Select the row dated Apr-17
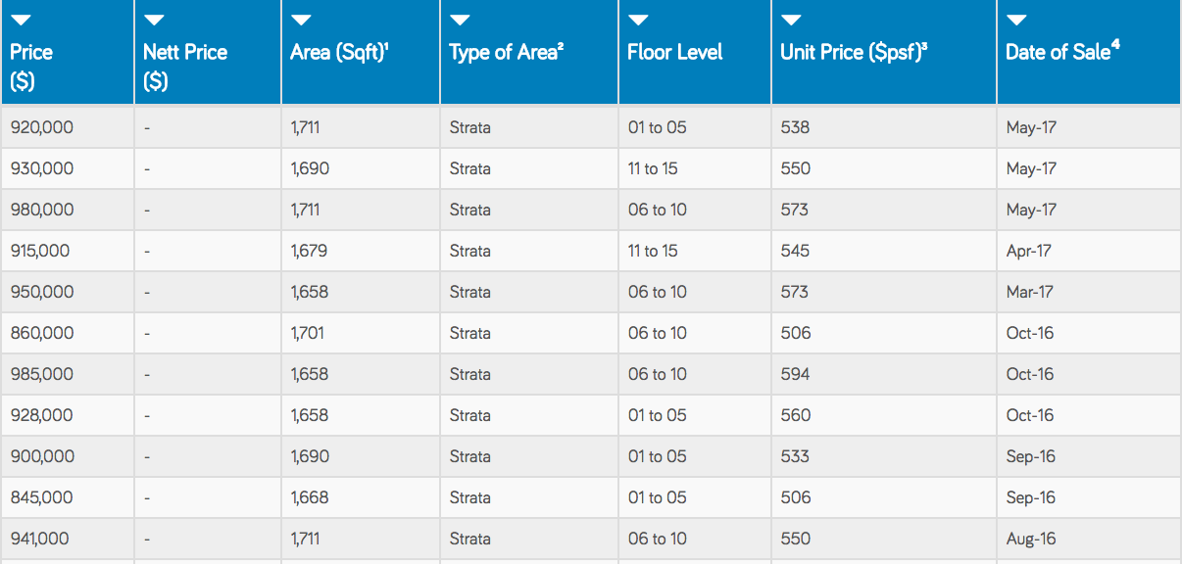This screenshot has width=1182, height=564. pos(591,251)
